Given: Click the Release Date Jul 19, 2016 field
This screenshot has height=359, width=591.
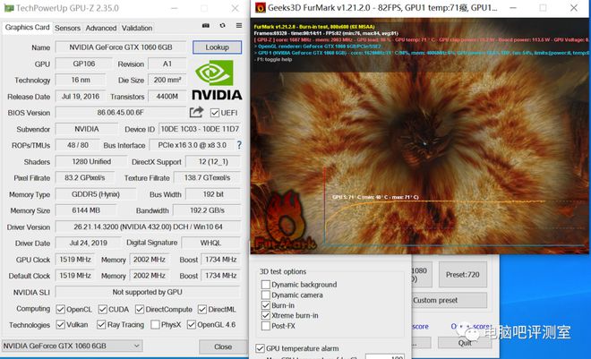Looking at the screenshot, I should coord(81,97).
